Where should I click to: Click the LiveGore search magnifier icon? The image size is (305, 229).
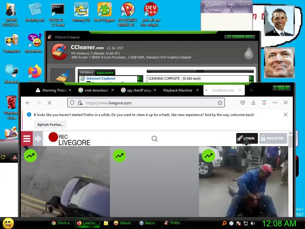click(x=155, y=139)
